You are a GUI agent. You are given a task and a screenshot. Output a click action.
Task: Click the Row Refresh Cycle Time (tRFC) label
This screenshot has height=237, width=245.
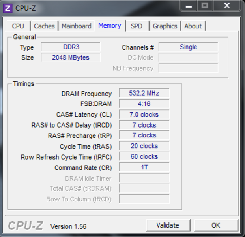tap(66, 157)
